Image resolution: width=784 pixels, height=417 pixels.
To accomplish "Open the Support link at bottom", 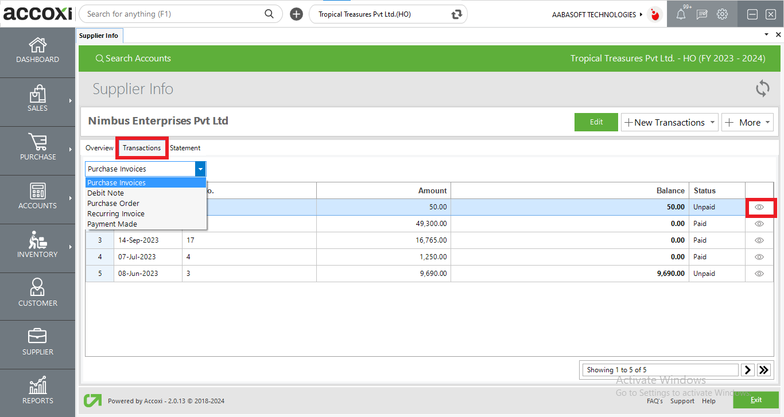I will tap(682, 401).
